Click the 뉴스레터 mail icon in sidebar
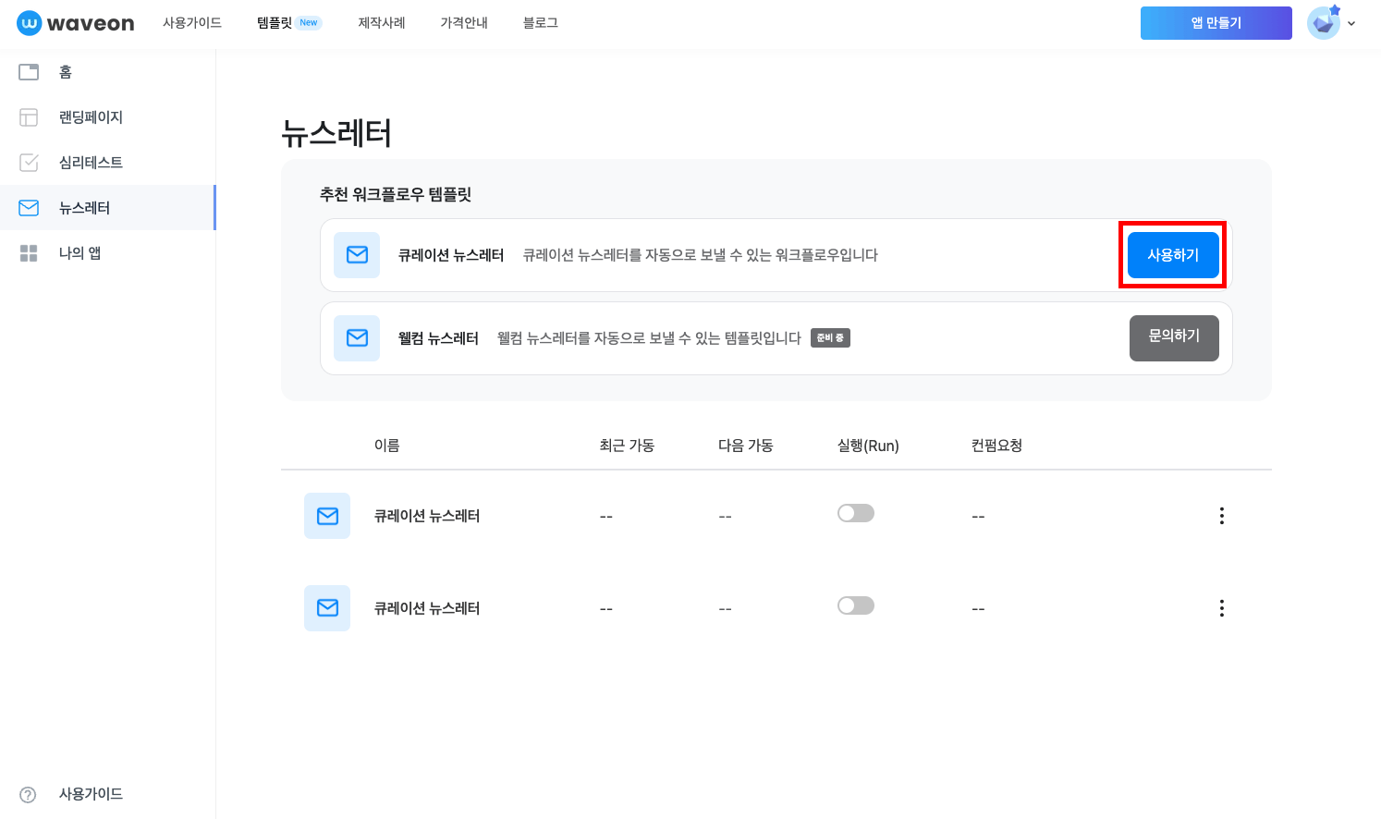 click(28, 207)
